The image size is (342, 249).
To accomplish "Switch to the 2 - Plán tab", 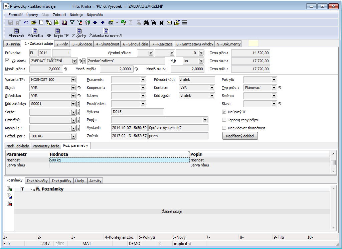I will [x=62, y=44].
